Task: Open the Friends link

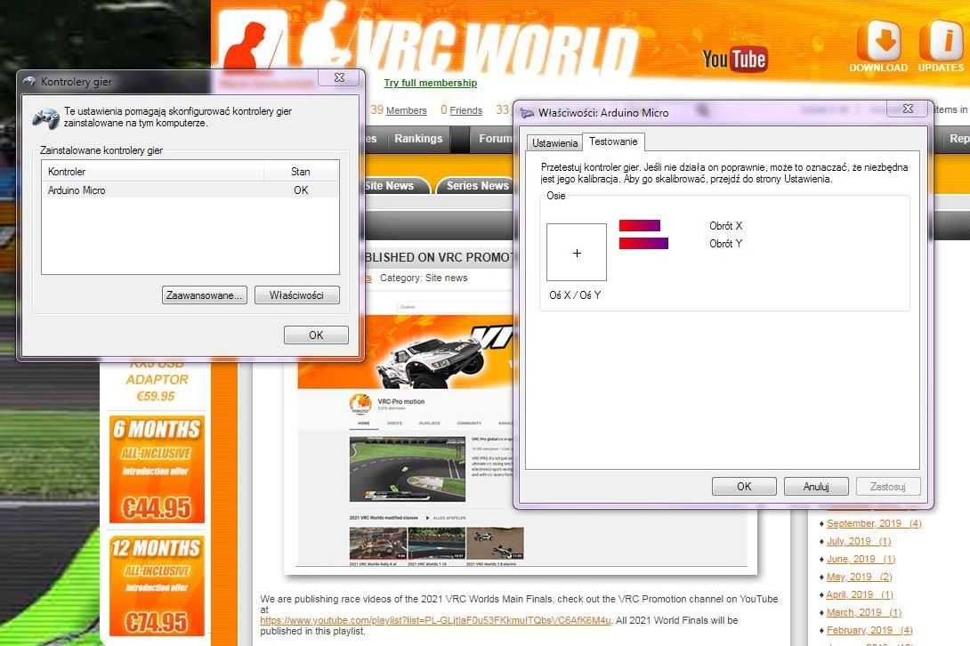Action: click(x=465, y=110)
